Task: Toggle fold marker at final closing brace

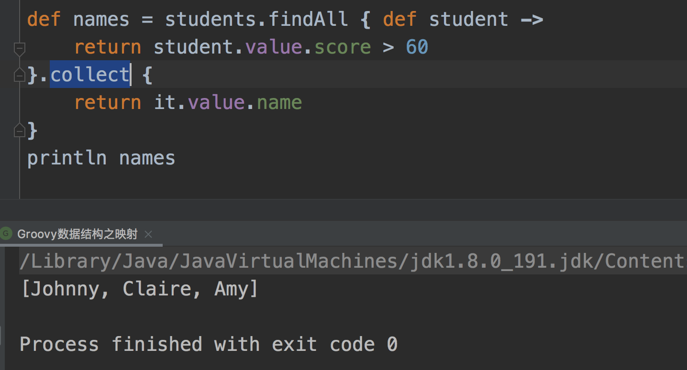Action: click(x=19, y=130)
